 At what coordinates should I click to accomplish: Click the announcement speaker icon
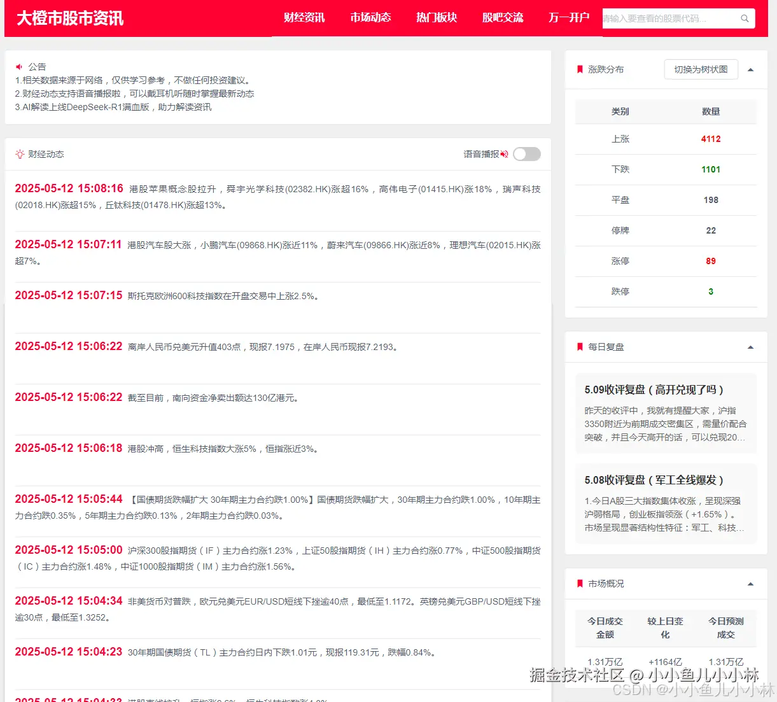tap(19, 66)
